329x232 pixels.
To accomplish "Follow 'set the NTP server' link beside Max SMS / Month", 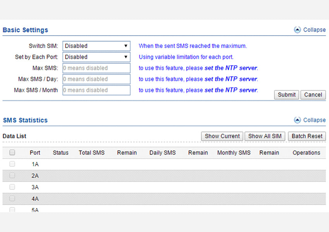I will [231, 90].
